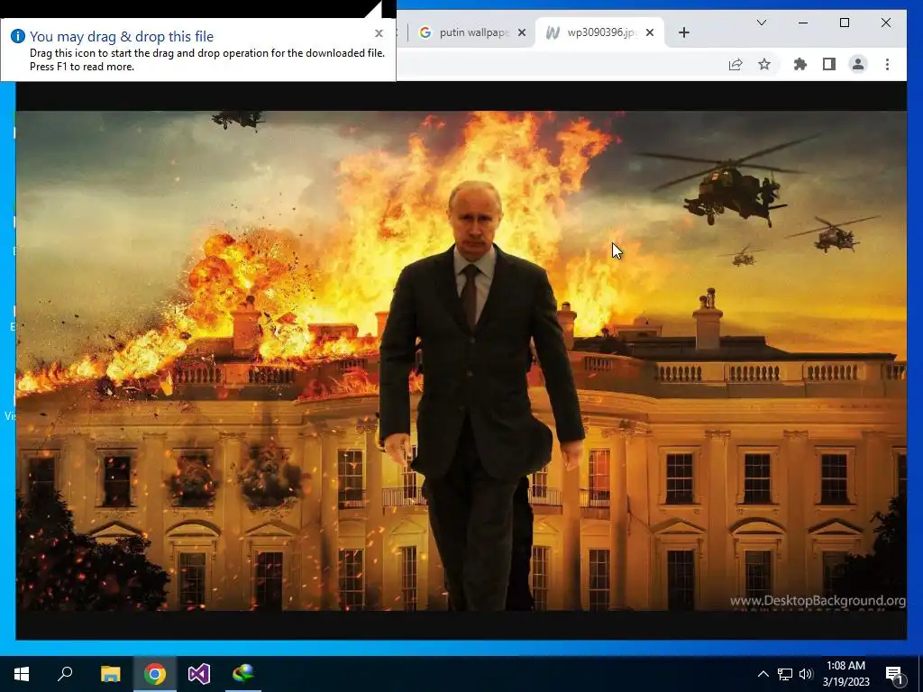Screen dimensions: 923x692
Task: Show hidden system tray icons
Action: [763, 674]
